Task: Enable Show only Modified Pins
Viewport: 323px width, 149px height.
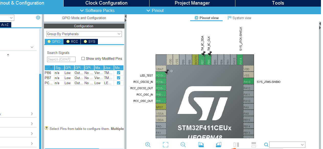Action: coord(83,58)
